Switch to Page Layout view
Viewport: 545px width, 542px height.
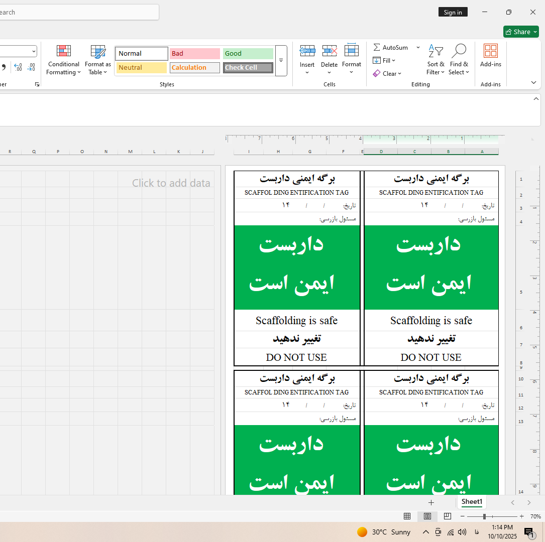[x=427, y=516]
